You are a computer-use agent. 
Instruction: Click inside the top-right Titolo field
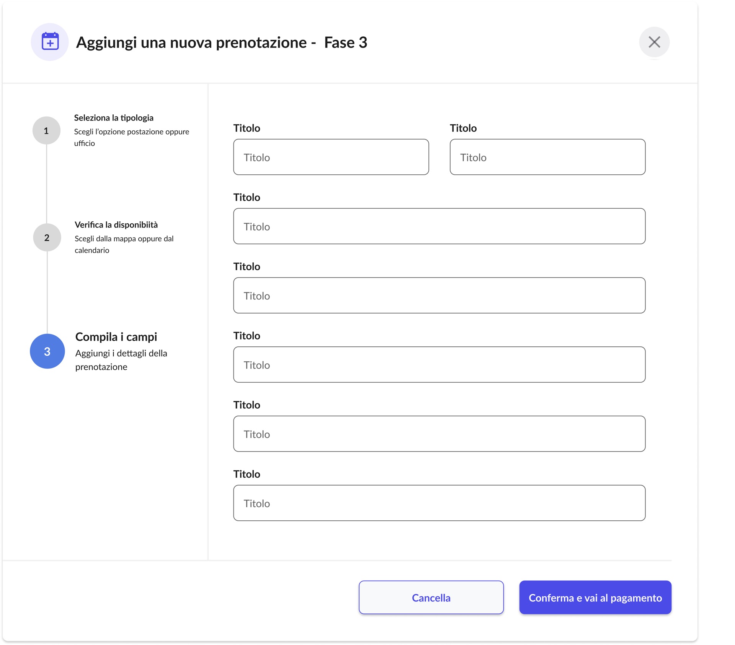(547, 157)
